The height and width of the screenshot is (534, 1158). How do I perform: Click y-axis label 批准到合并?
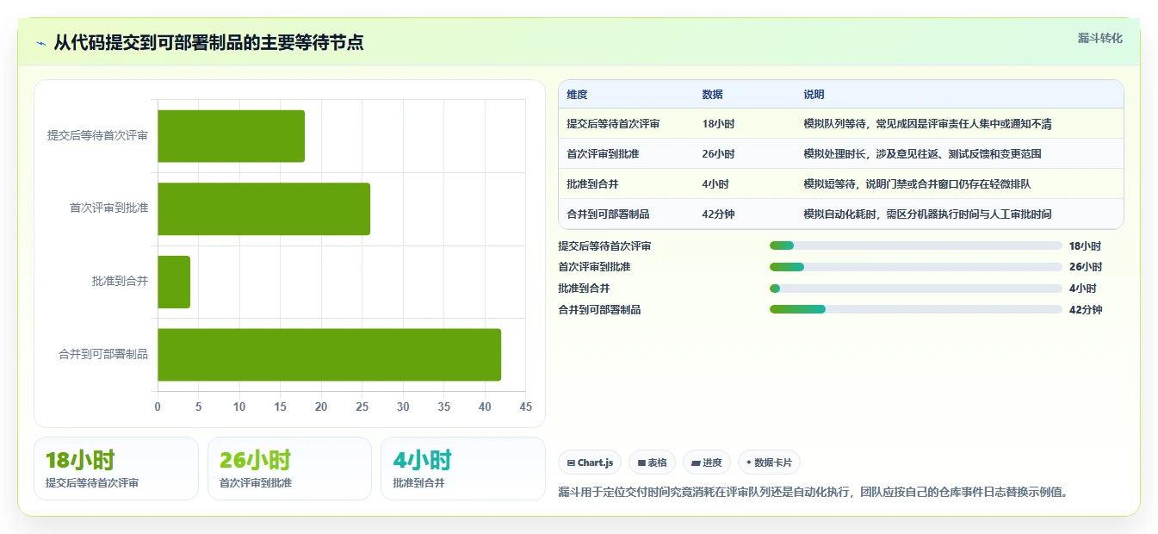point(120,281)
